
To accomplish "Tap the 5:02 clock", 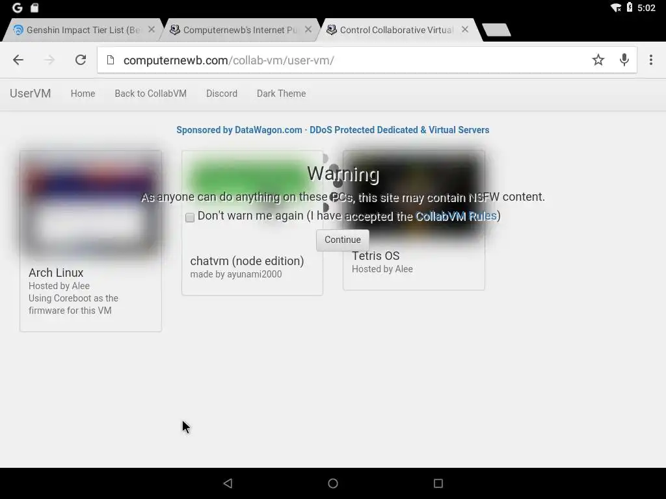I will pyautogui.click(x=646, y=8).
